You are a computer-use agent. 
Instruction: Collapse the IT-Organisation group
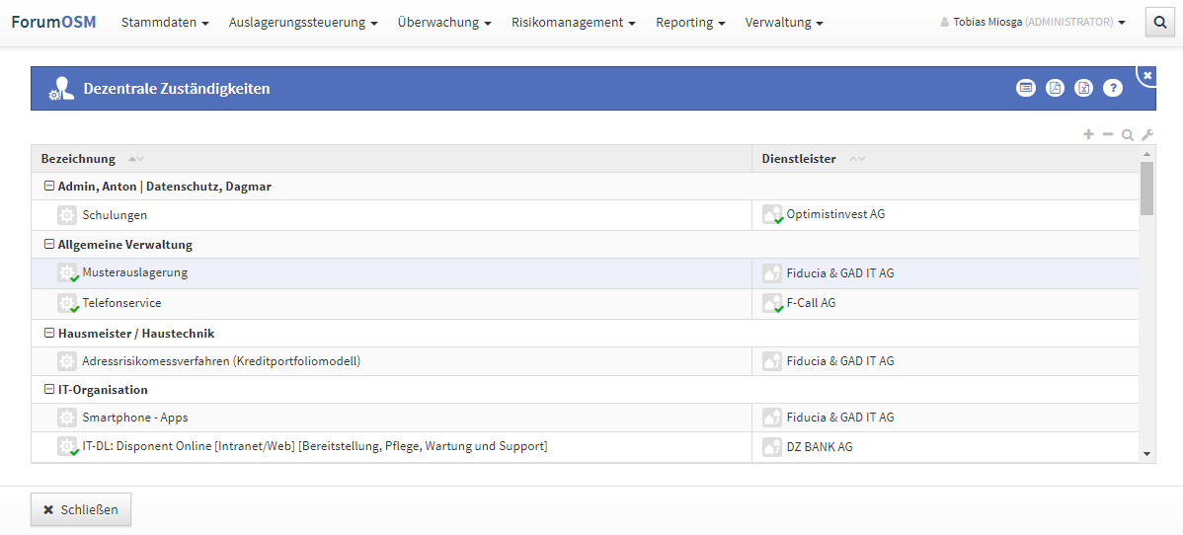[48, 390]
